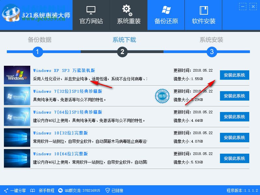Click 镜像大小:5.53GB text

188,162
